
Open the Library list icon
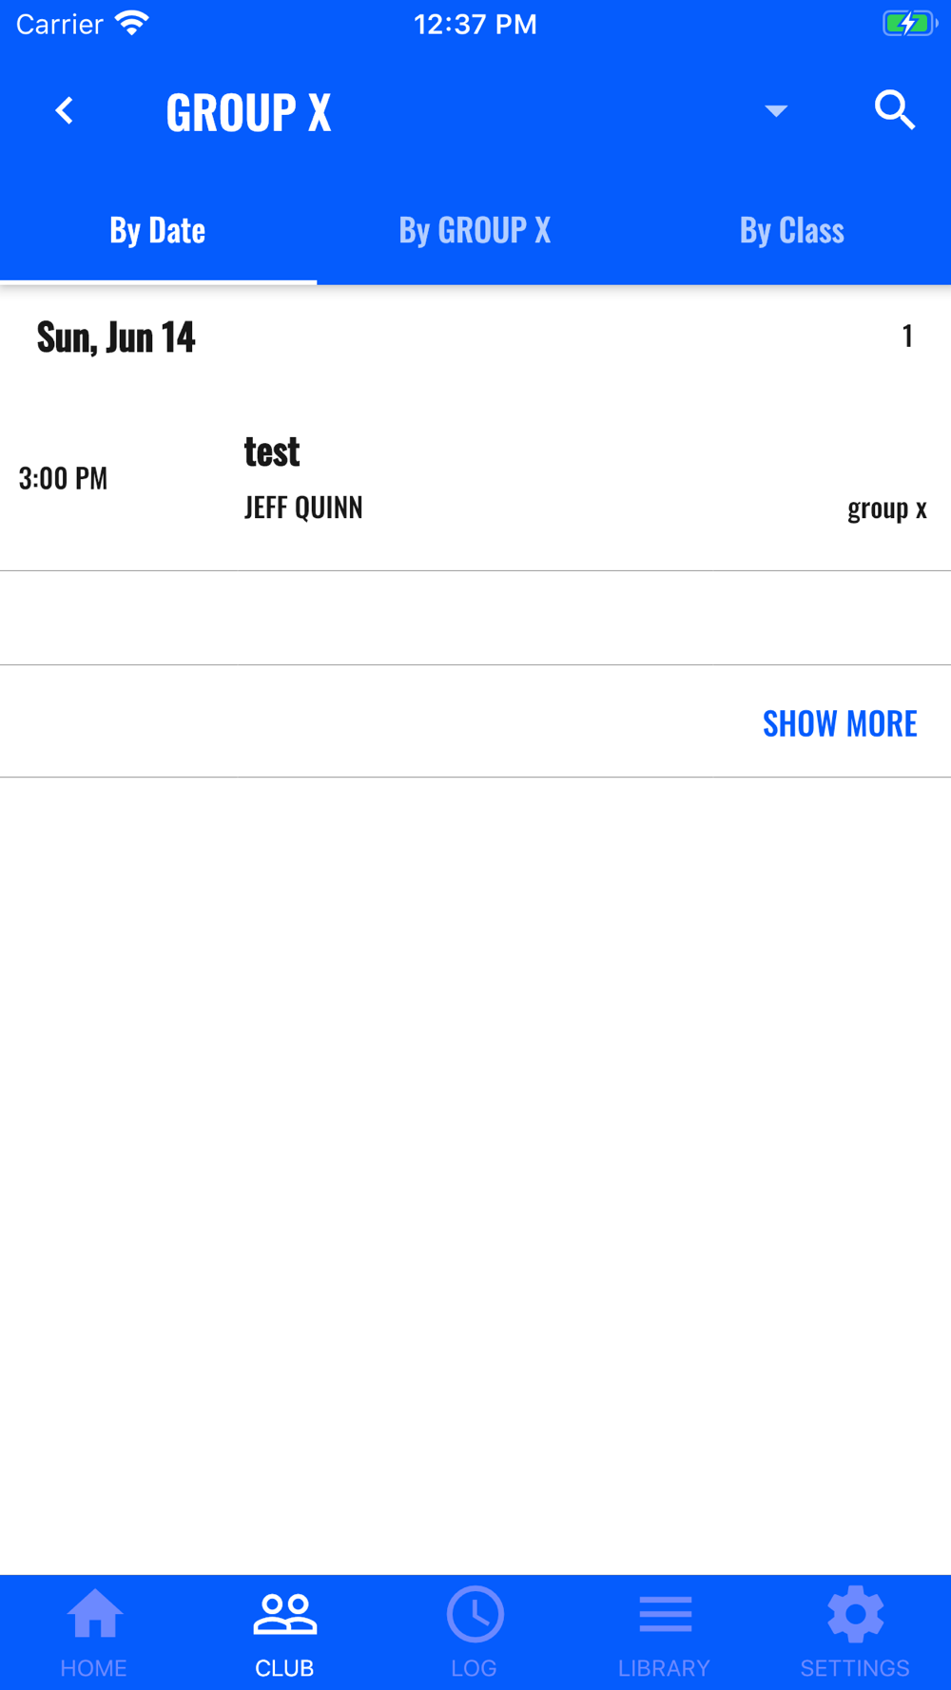pyautogui.click(x=665, y=1614)
